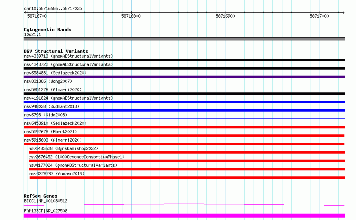The image size is (356, 220).
Task: Select the nsv4191824 gnomAD label
Action: coord(68,98)
